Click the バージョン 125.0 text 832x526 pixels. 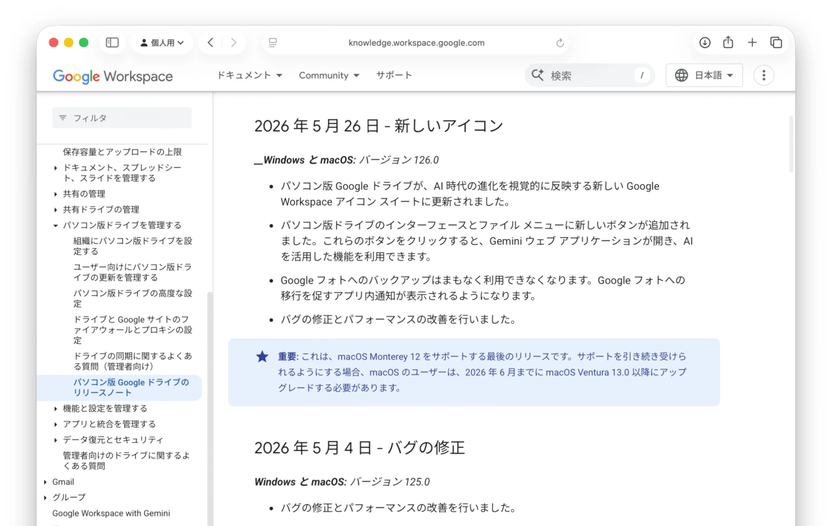[390, 482]
